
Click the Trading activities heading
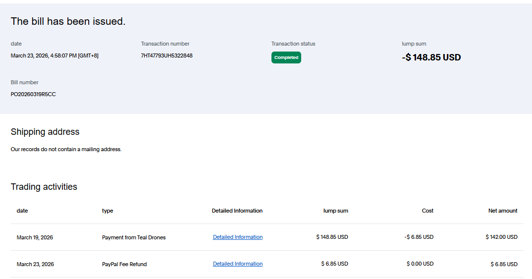pos(44,187)
